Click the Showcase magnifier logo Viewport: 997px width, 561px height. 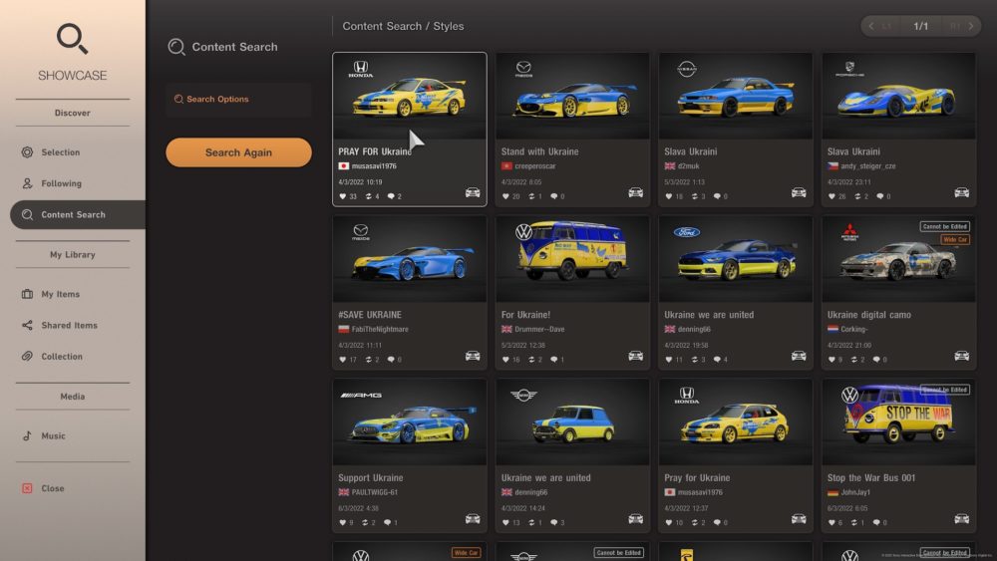pyautogui.click(x=73, y=39)
